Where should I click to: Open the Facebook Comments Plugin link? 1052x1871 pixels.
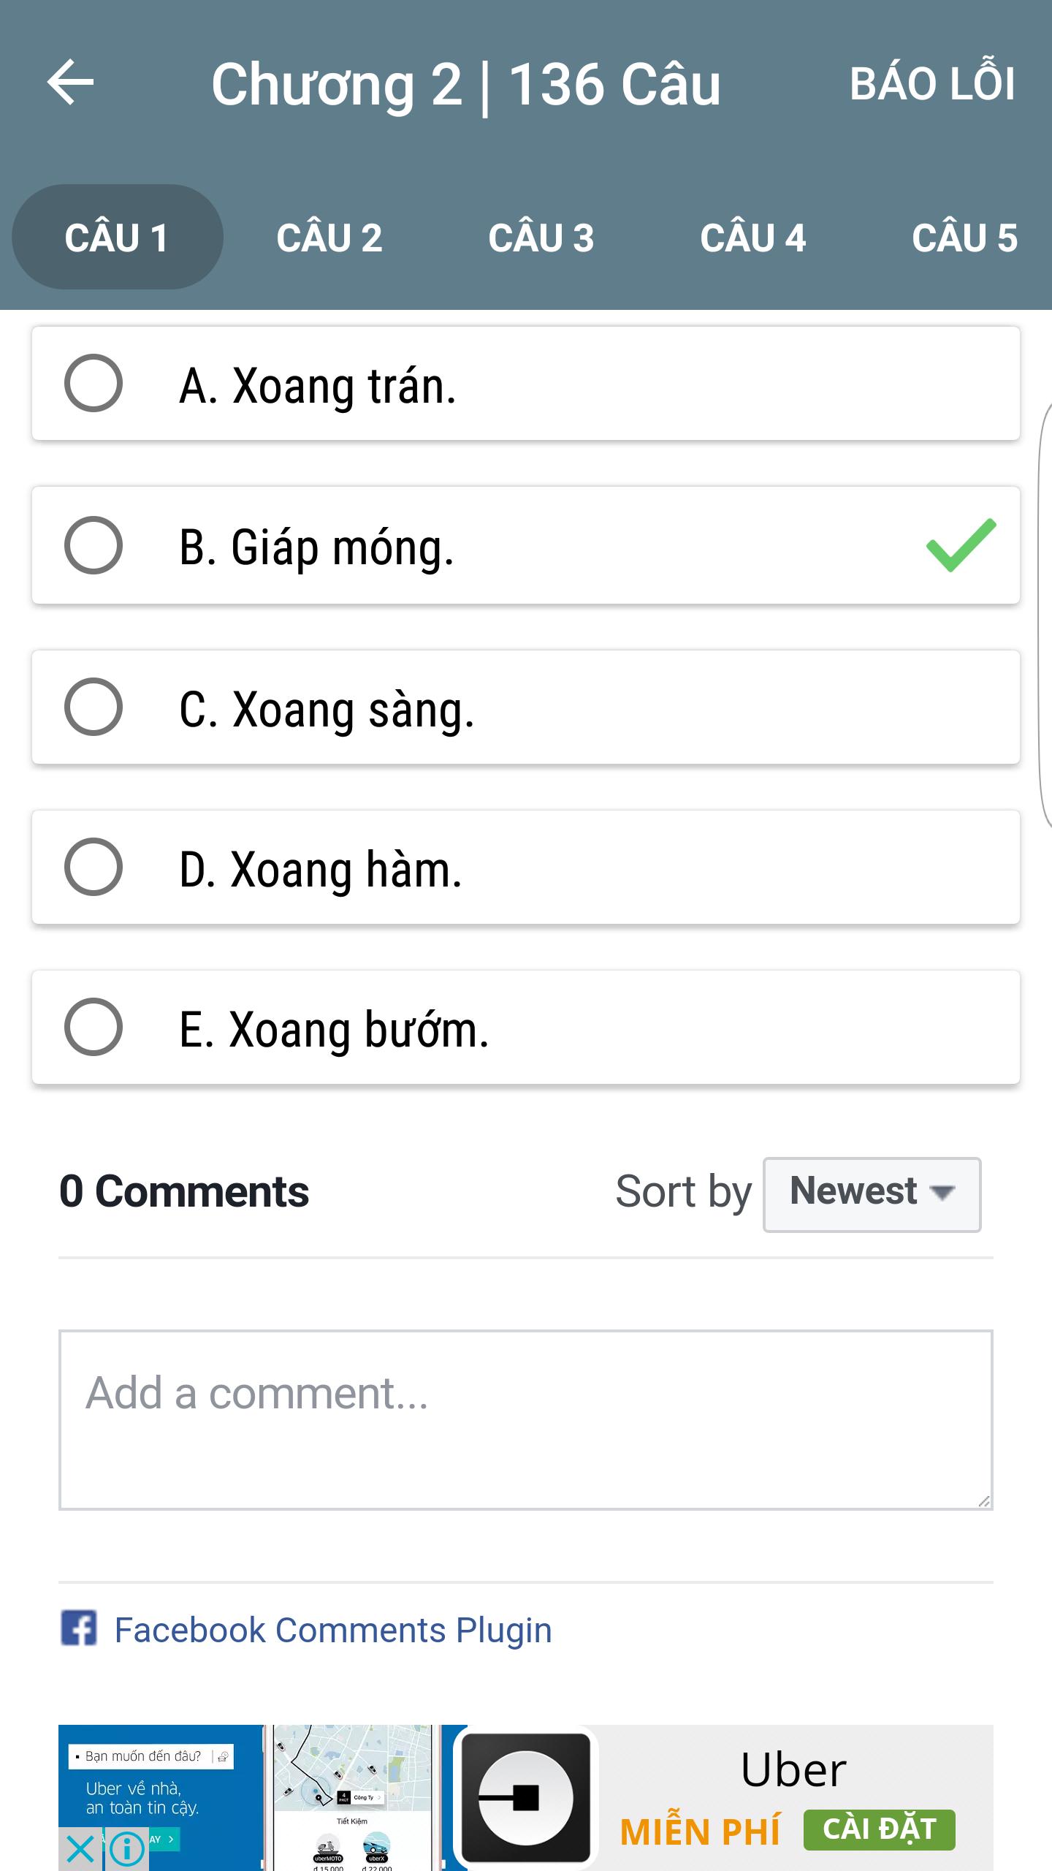coord(333,1630)
